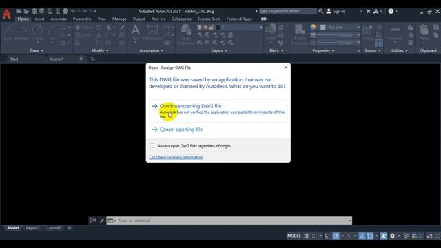Select the Arc tool
Screen dimensions: 441x248
pos(52,33)
